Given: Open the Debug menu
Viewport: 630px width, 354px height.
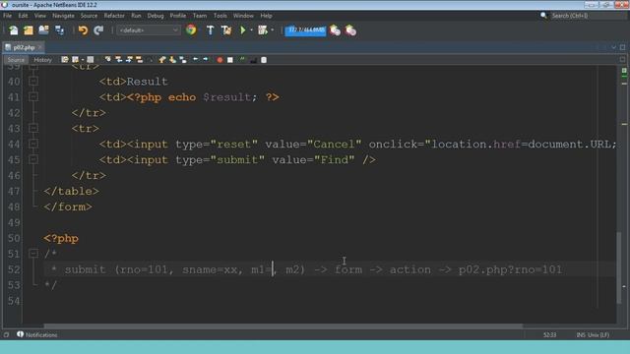Looking at the screenshot, I should [156, 16].
